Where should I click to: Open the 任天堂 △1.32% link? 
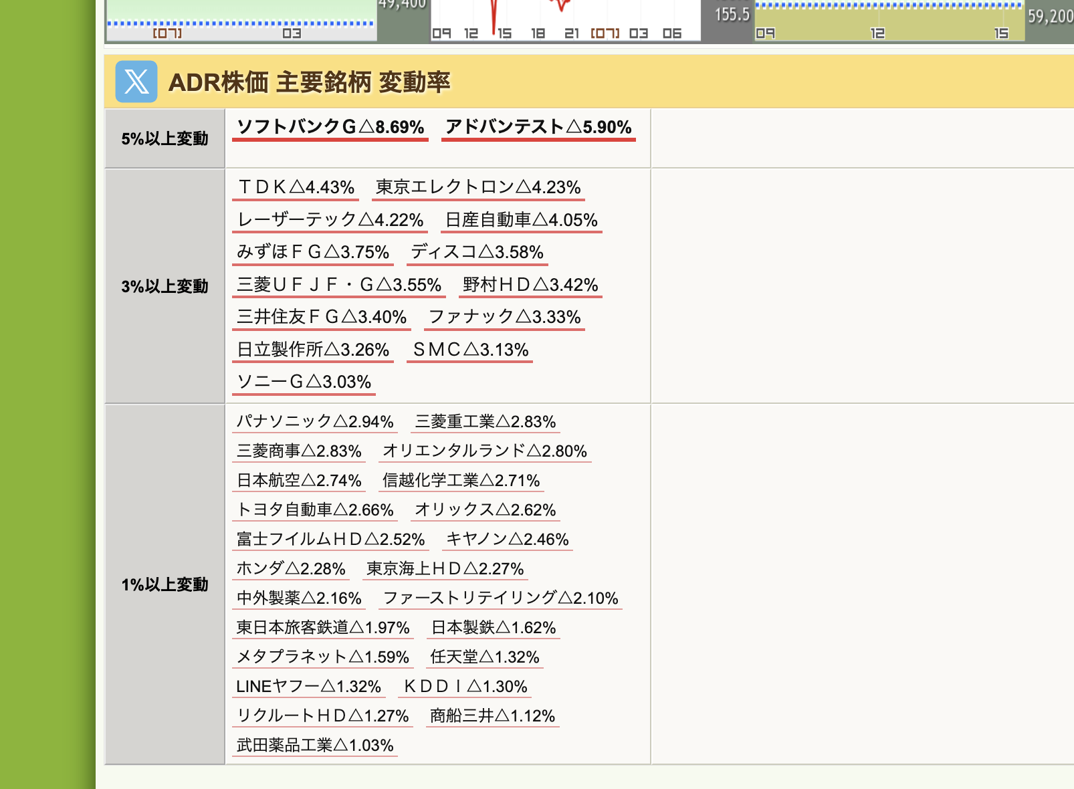click(x=485, y=657)
